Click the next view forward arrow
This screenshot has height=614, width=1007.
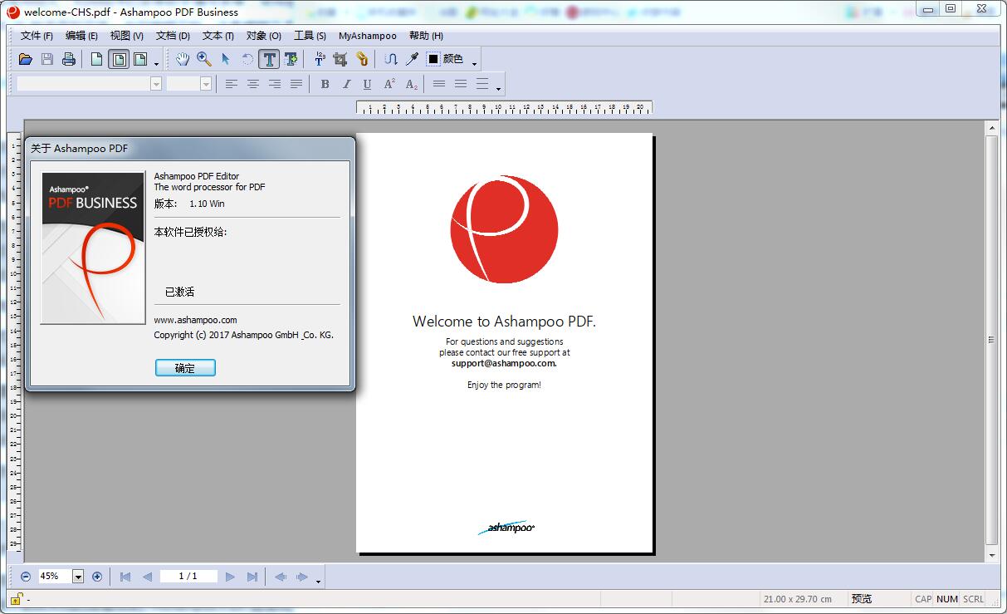pos(302,576)
